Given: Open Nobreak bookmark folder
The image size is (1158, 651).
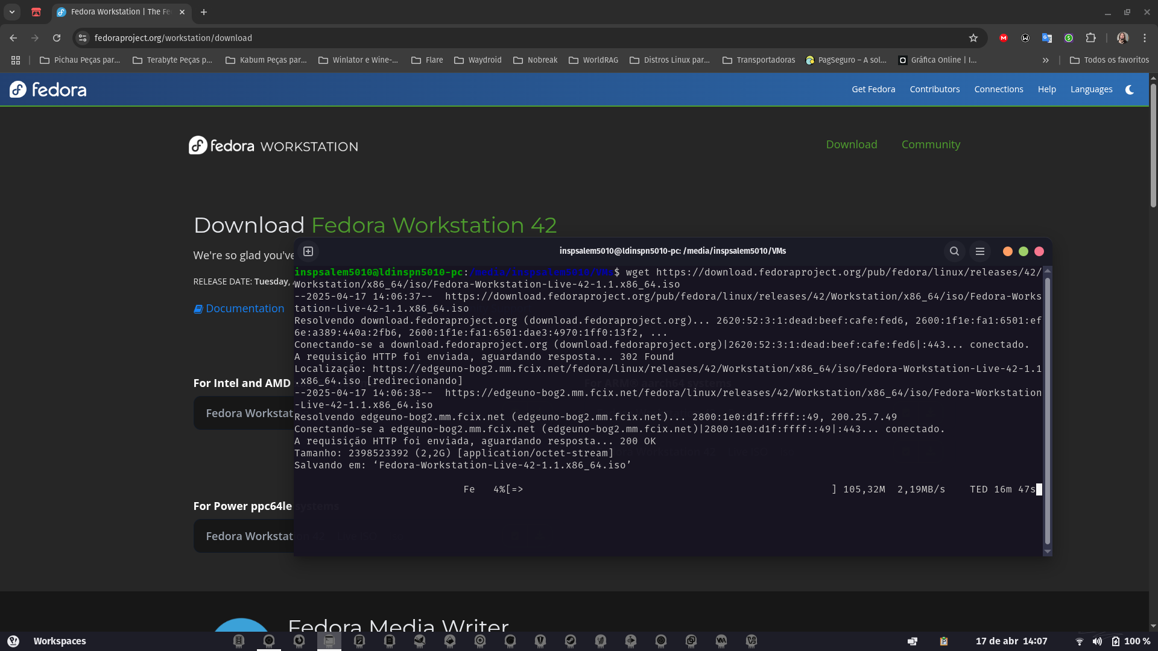Looking at the screenshot, I should pos(535,60).
